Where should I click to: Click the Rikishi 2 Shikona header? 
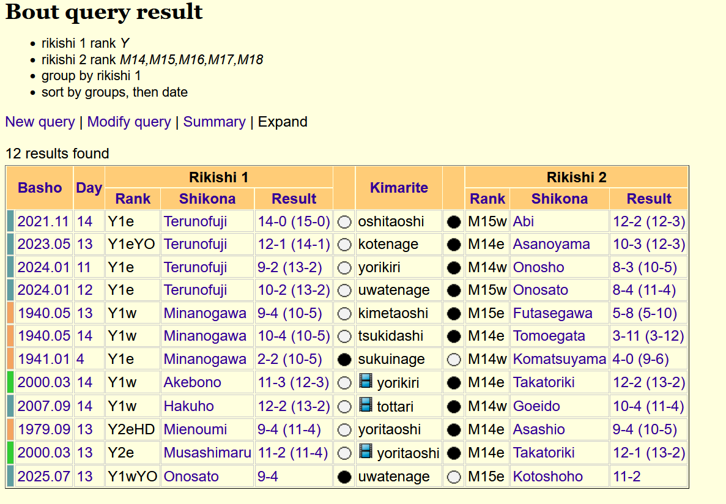(x=559, y=199)
